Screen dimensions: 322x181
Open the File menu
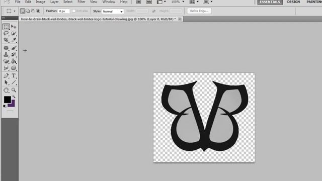click(x=18, y=2)
